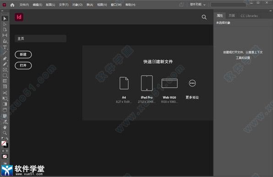Open the 基本功能 workspace dropdown
The image size is (273, 177).
pos(198,5)
